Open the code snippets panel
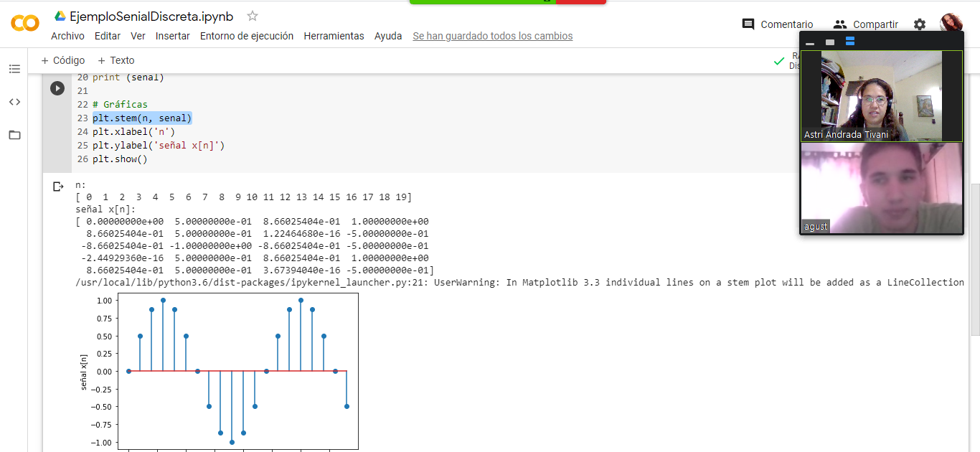 pos(14,102)
